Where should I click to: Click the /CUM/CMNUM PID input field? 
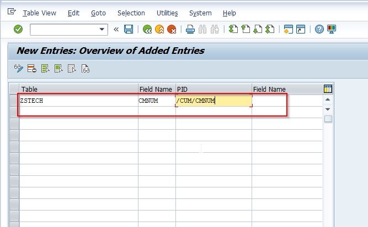click(x=214, y=101)
